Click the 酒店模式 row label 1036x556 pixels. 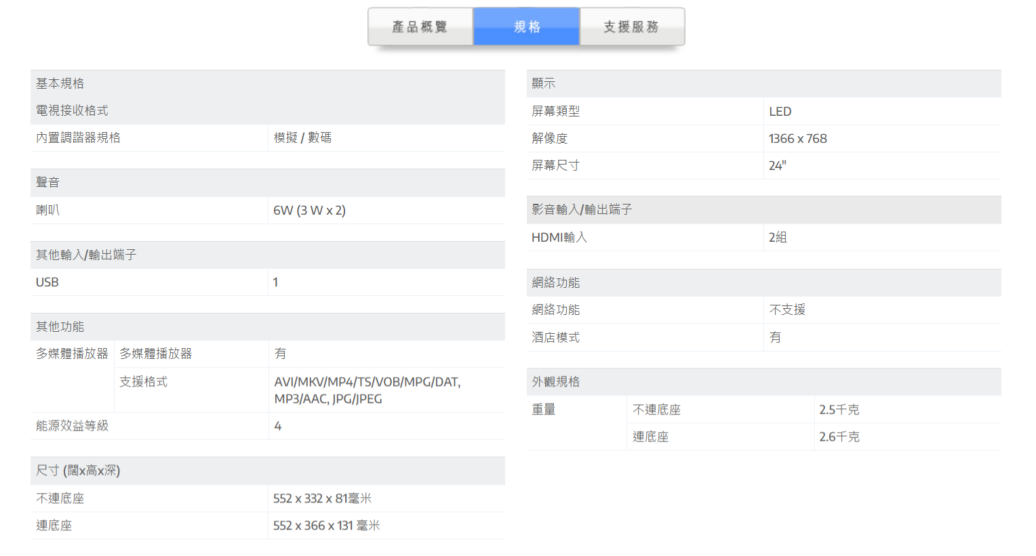(555, 337)
